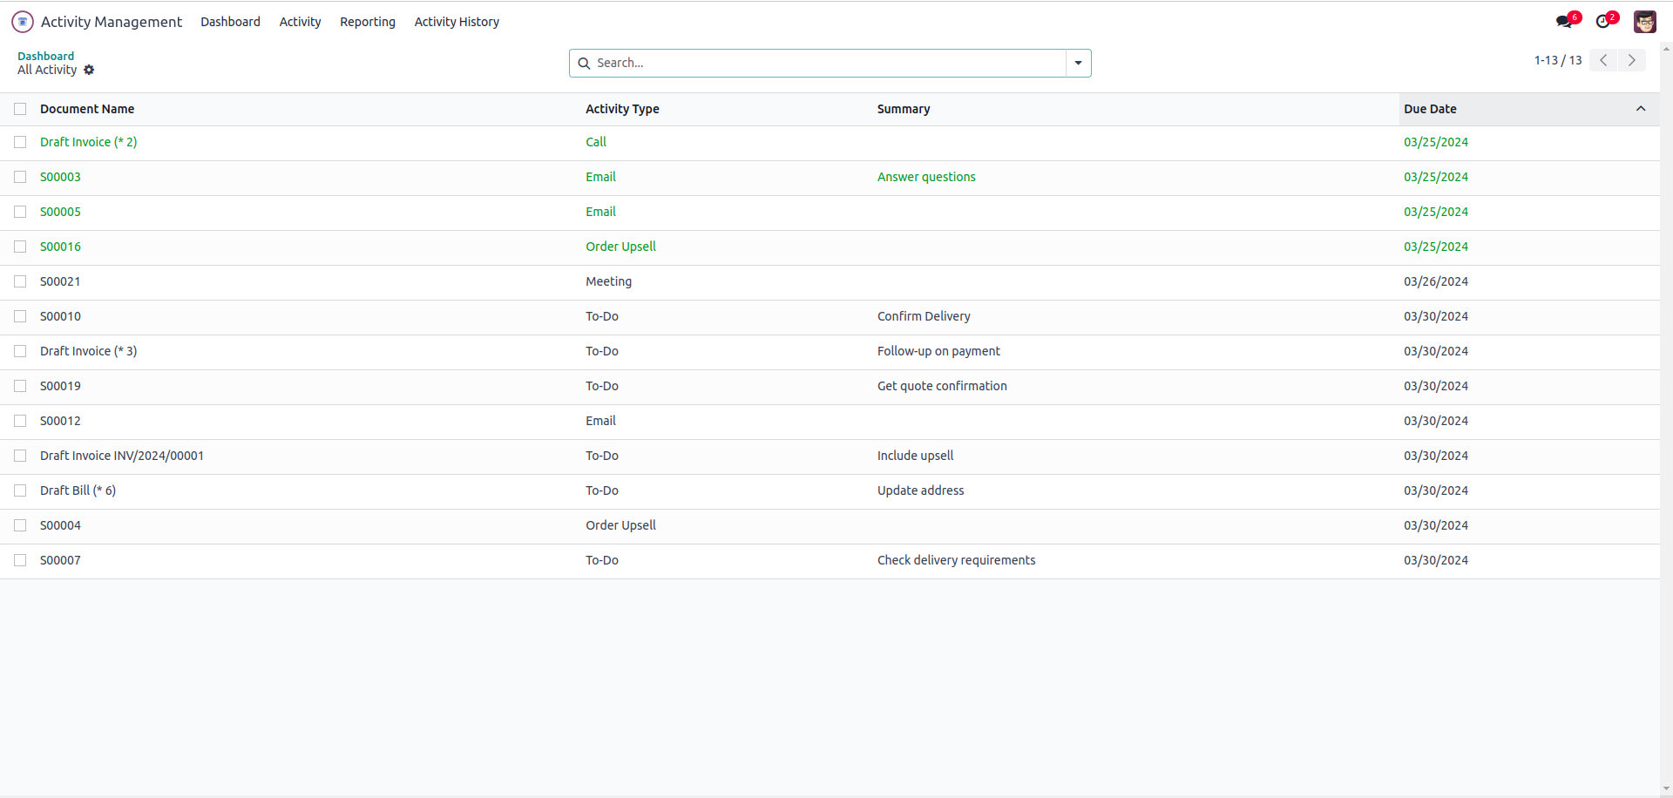Expand the search options dropdown arrow
Screen dimensions: 1673x798
1078,64
